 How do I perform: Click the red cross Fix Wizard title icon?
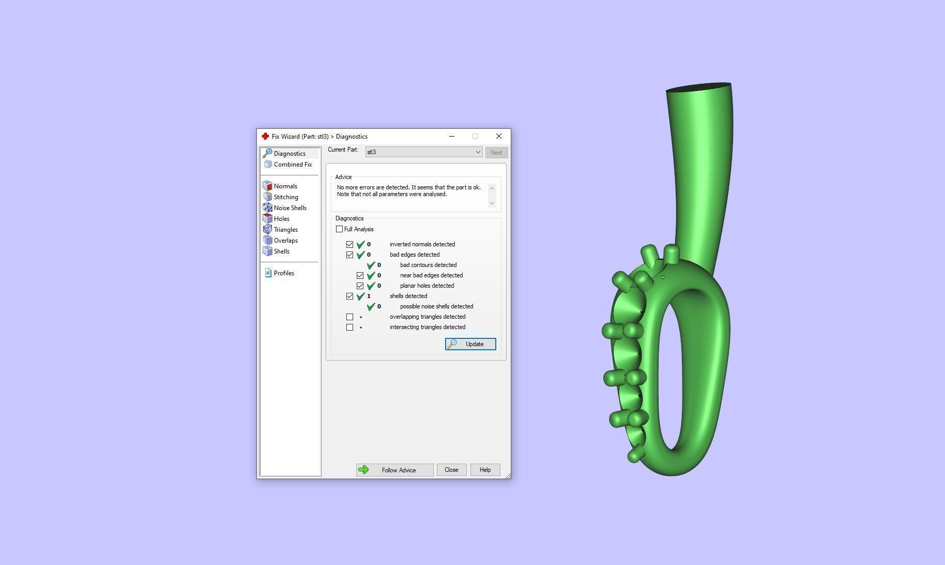coord(265,137)
